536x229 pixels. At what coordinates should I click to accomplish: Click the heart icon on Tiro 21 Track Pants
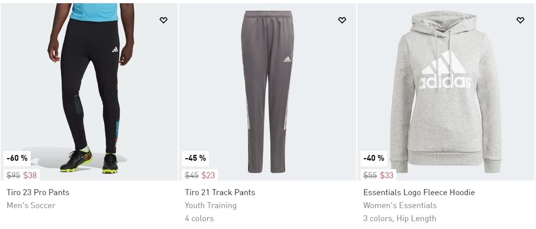click(342, 20)
